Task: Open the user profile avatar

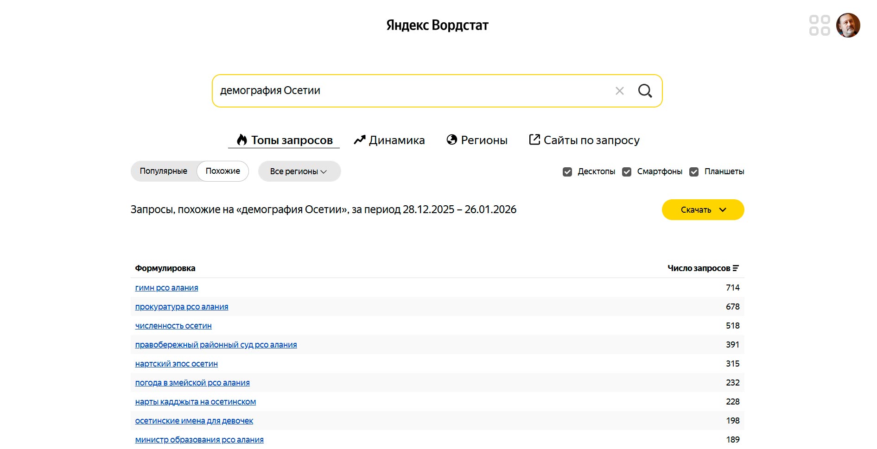Action: [848, 25]
